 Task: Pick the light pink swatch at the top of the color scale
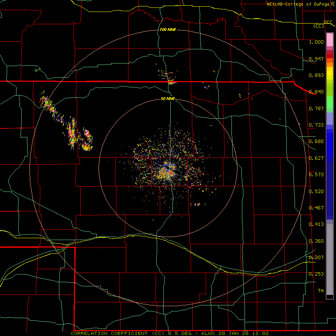point(330,40)
